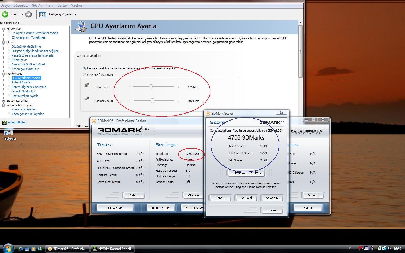Select Fabrika çıkışlı hız zamanlama radio option
Viewport: 405px width, 253px height.
coord(85,68)
